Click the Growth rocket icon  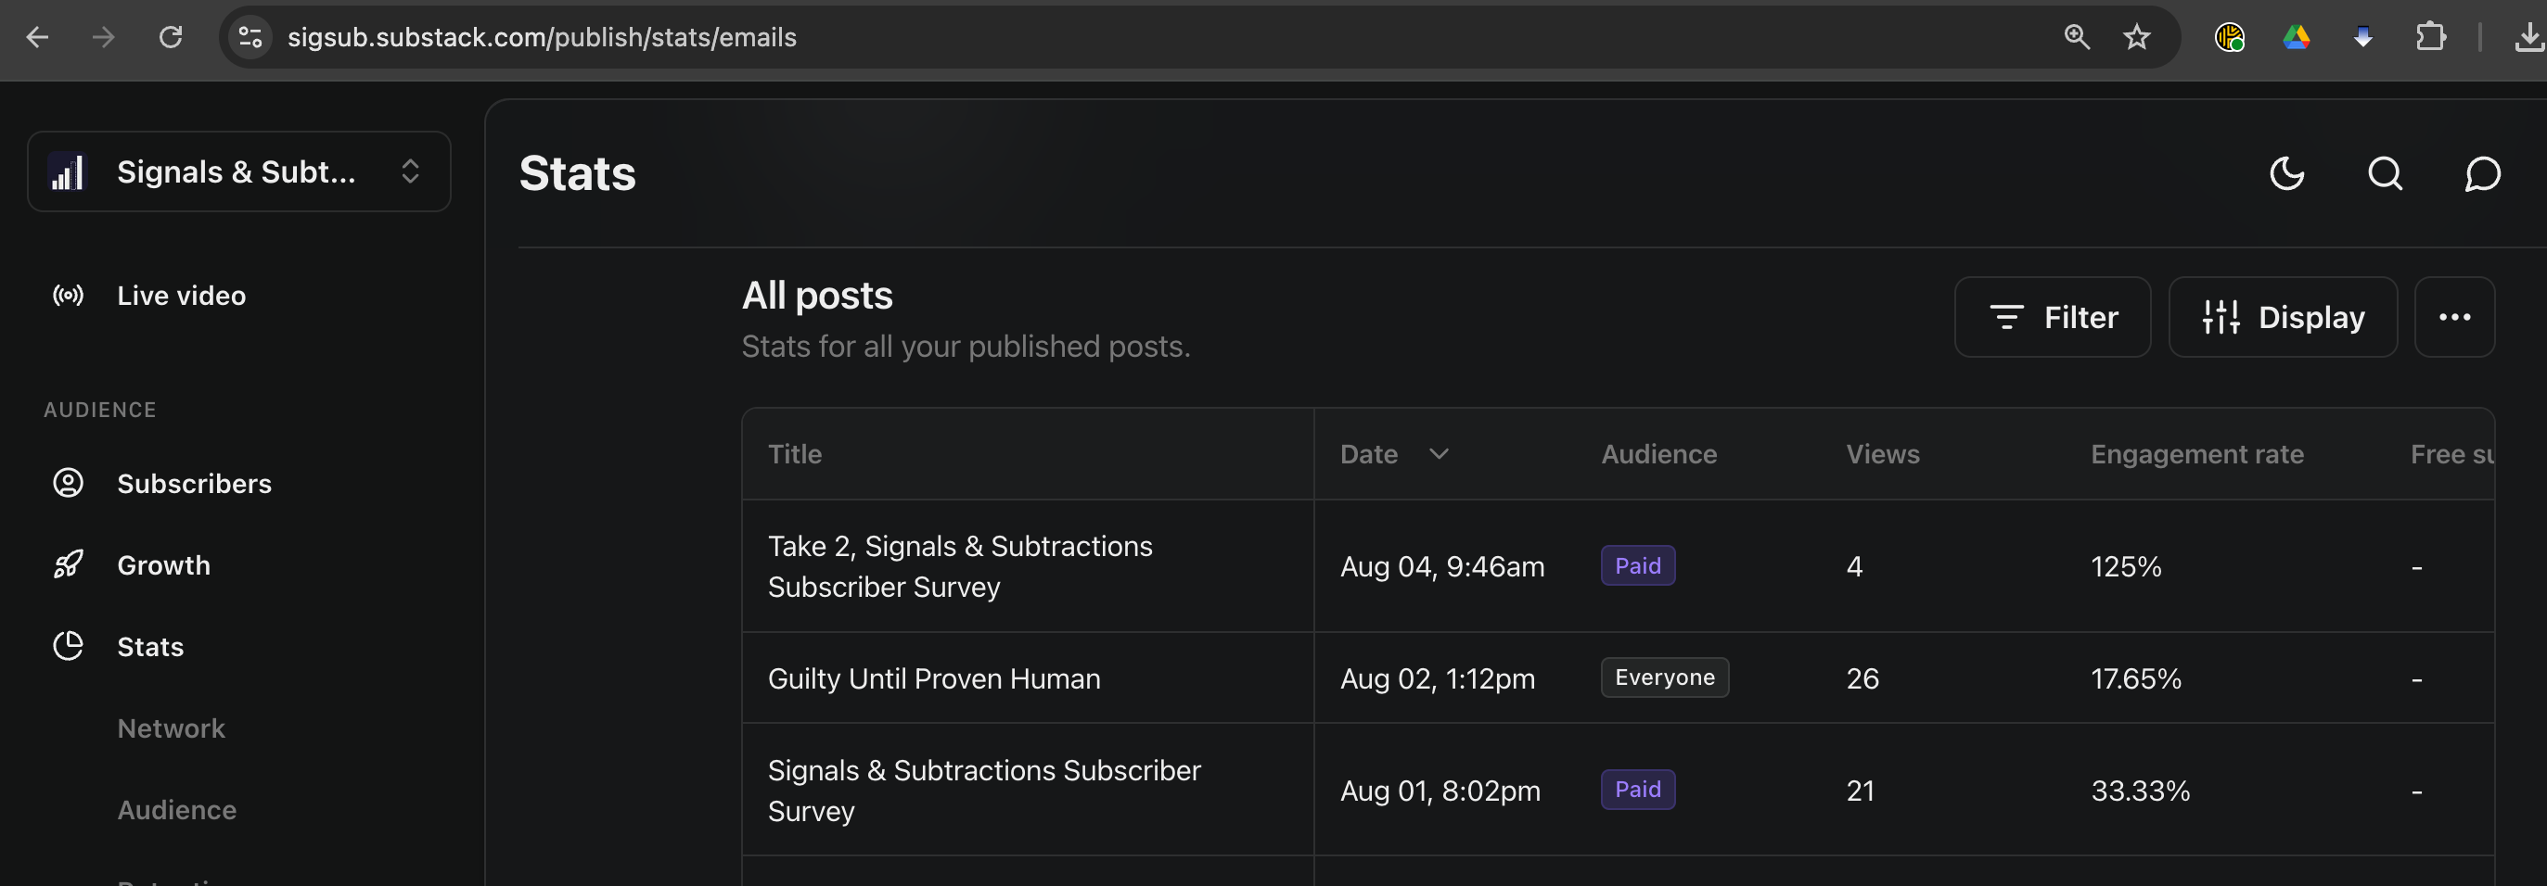point(69,565)
